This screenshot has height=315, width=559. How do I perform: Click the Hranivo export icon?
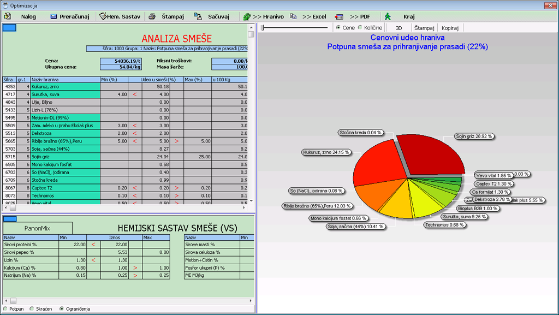(247, 16)
